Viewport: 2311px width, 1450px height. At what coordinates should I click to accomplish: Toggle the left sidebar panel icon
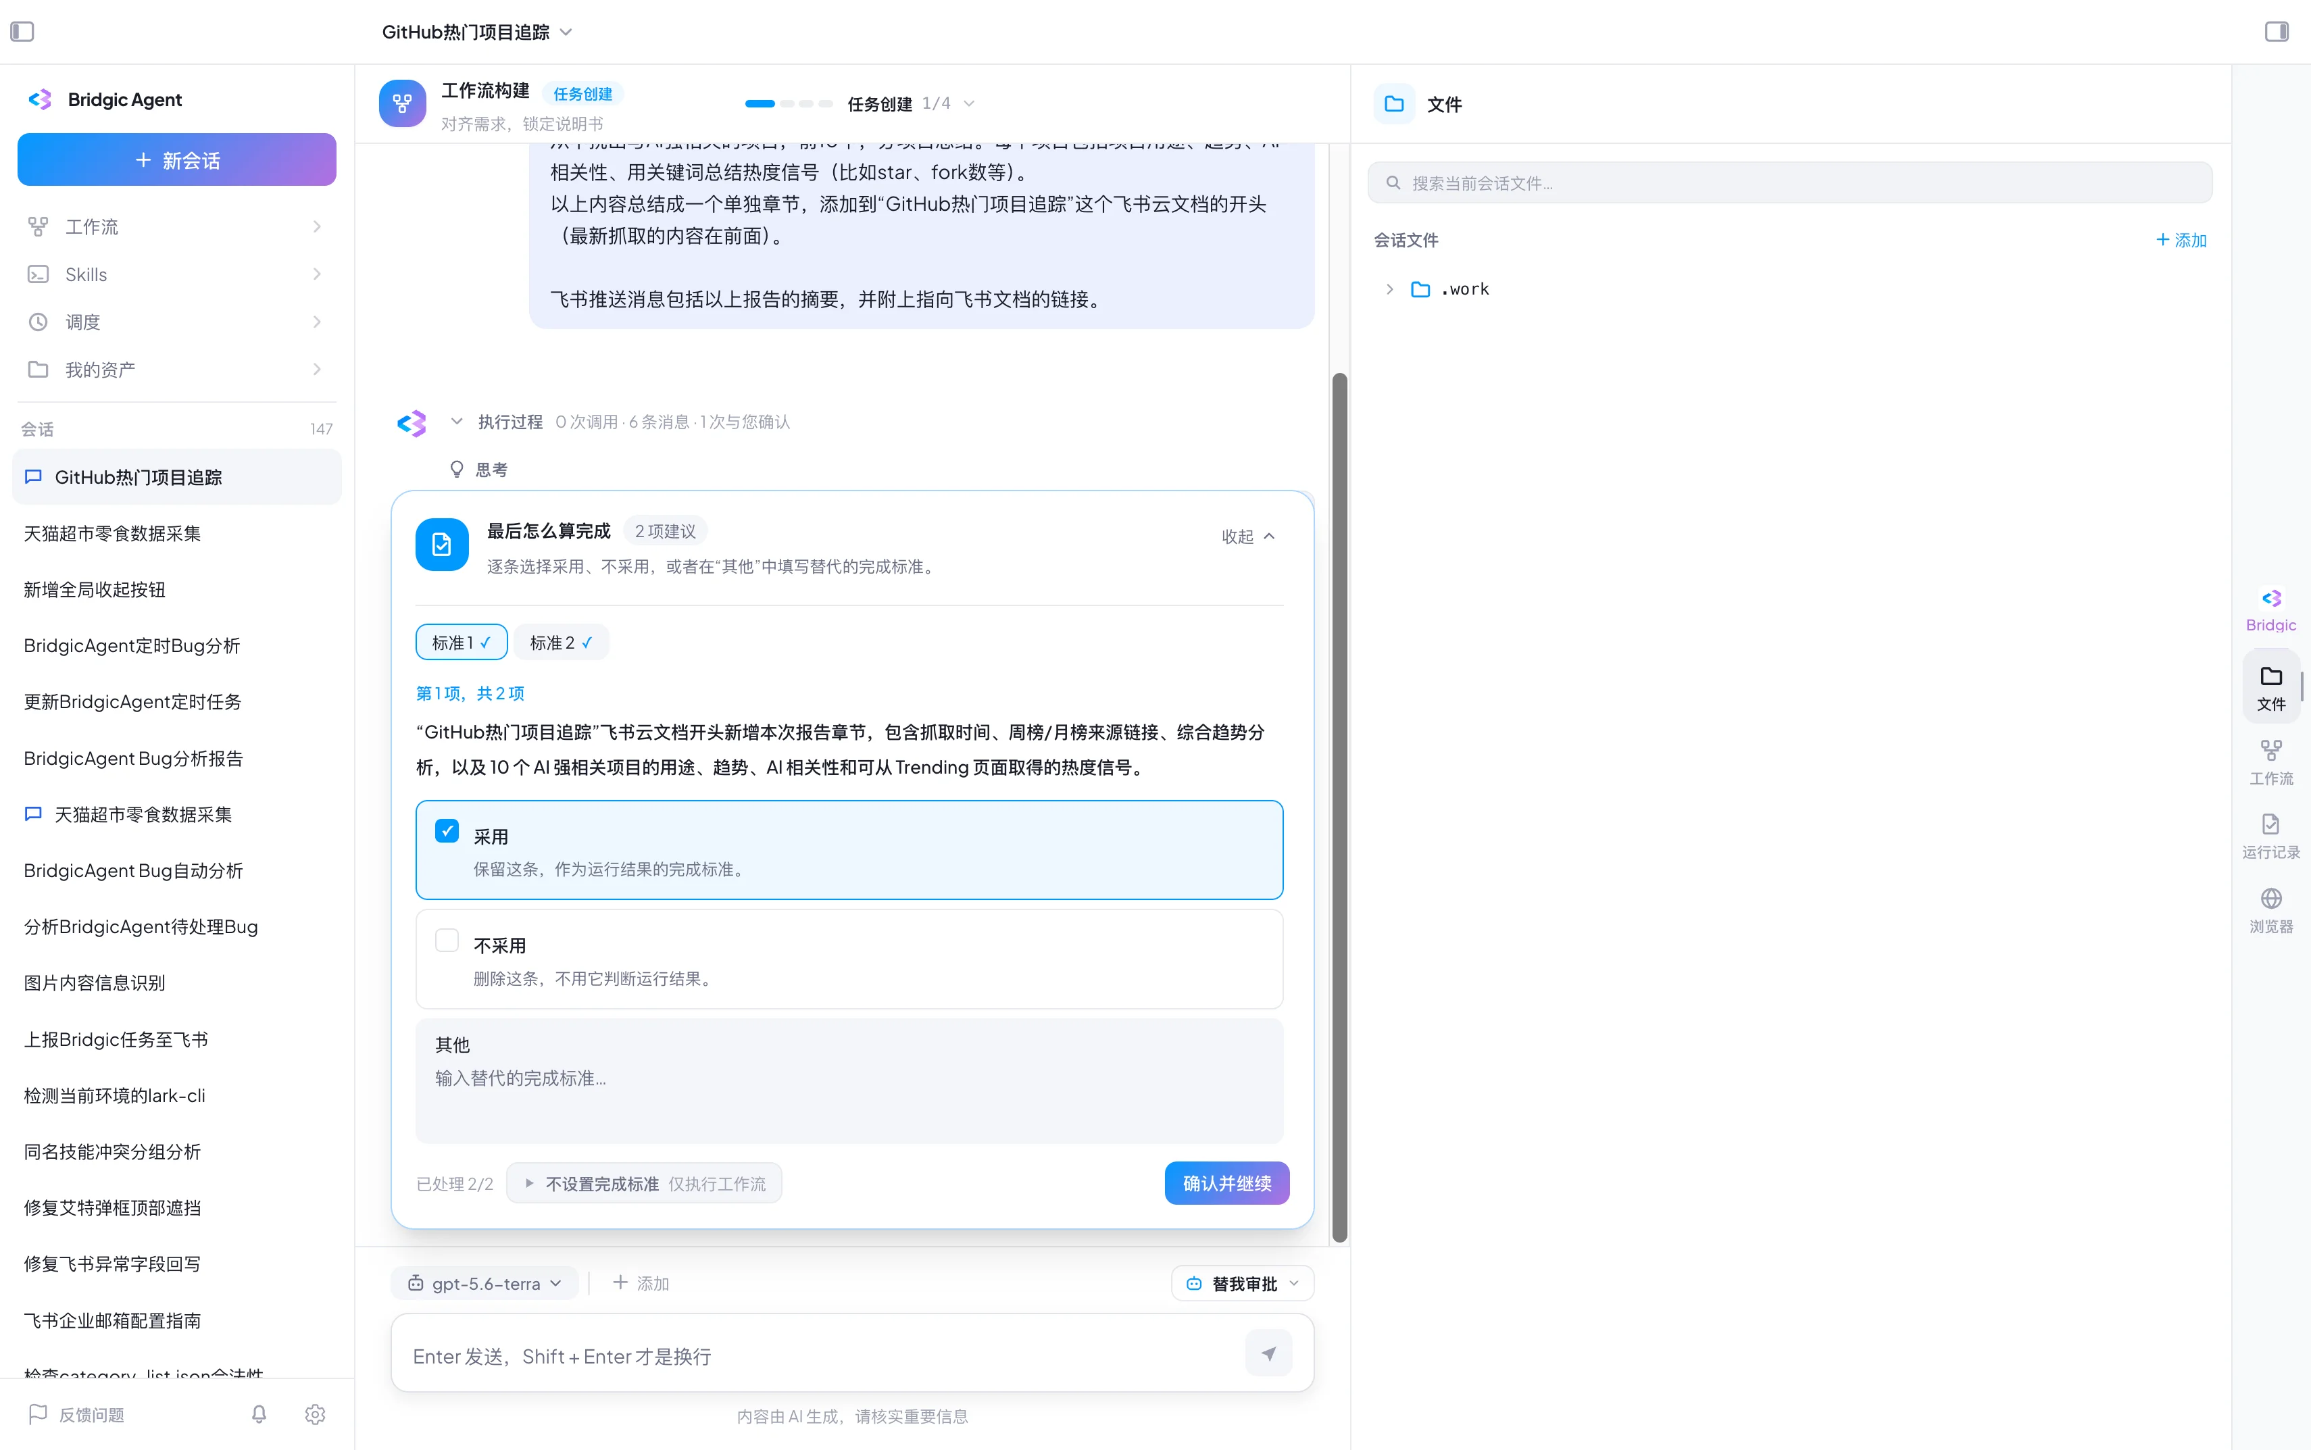22,32
